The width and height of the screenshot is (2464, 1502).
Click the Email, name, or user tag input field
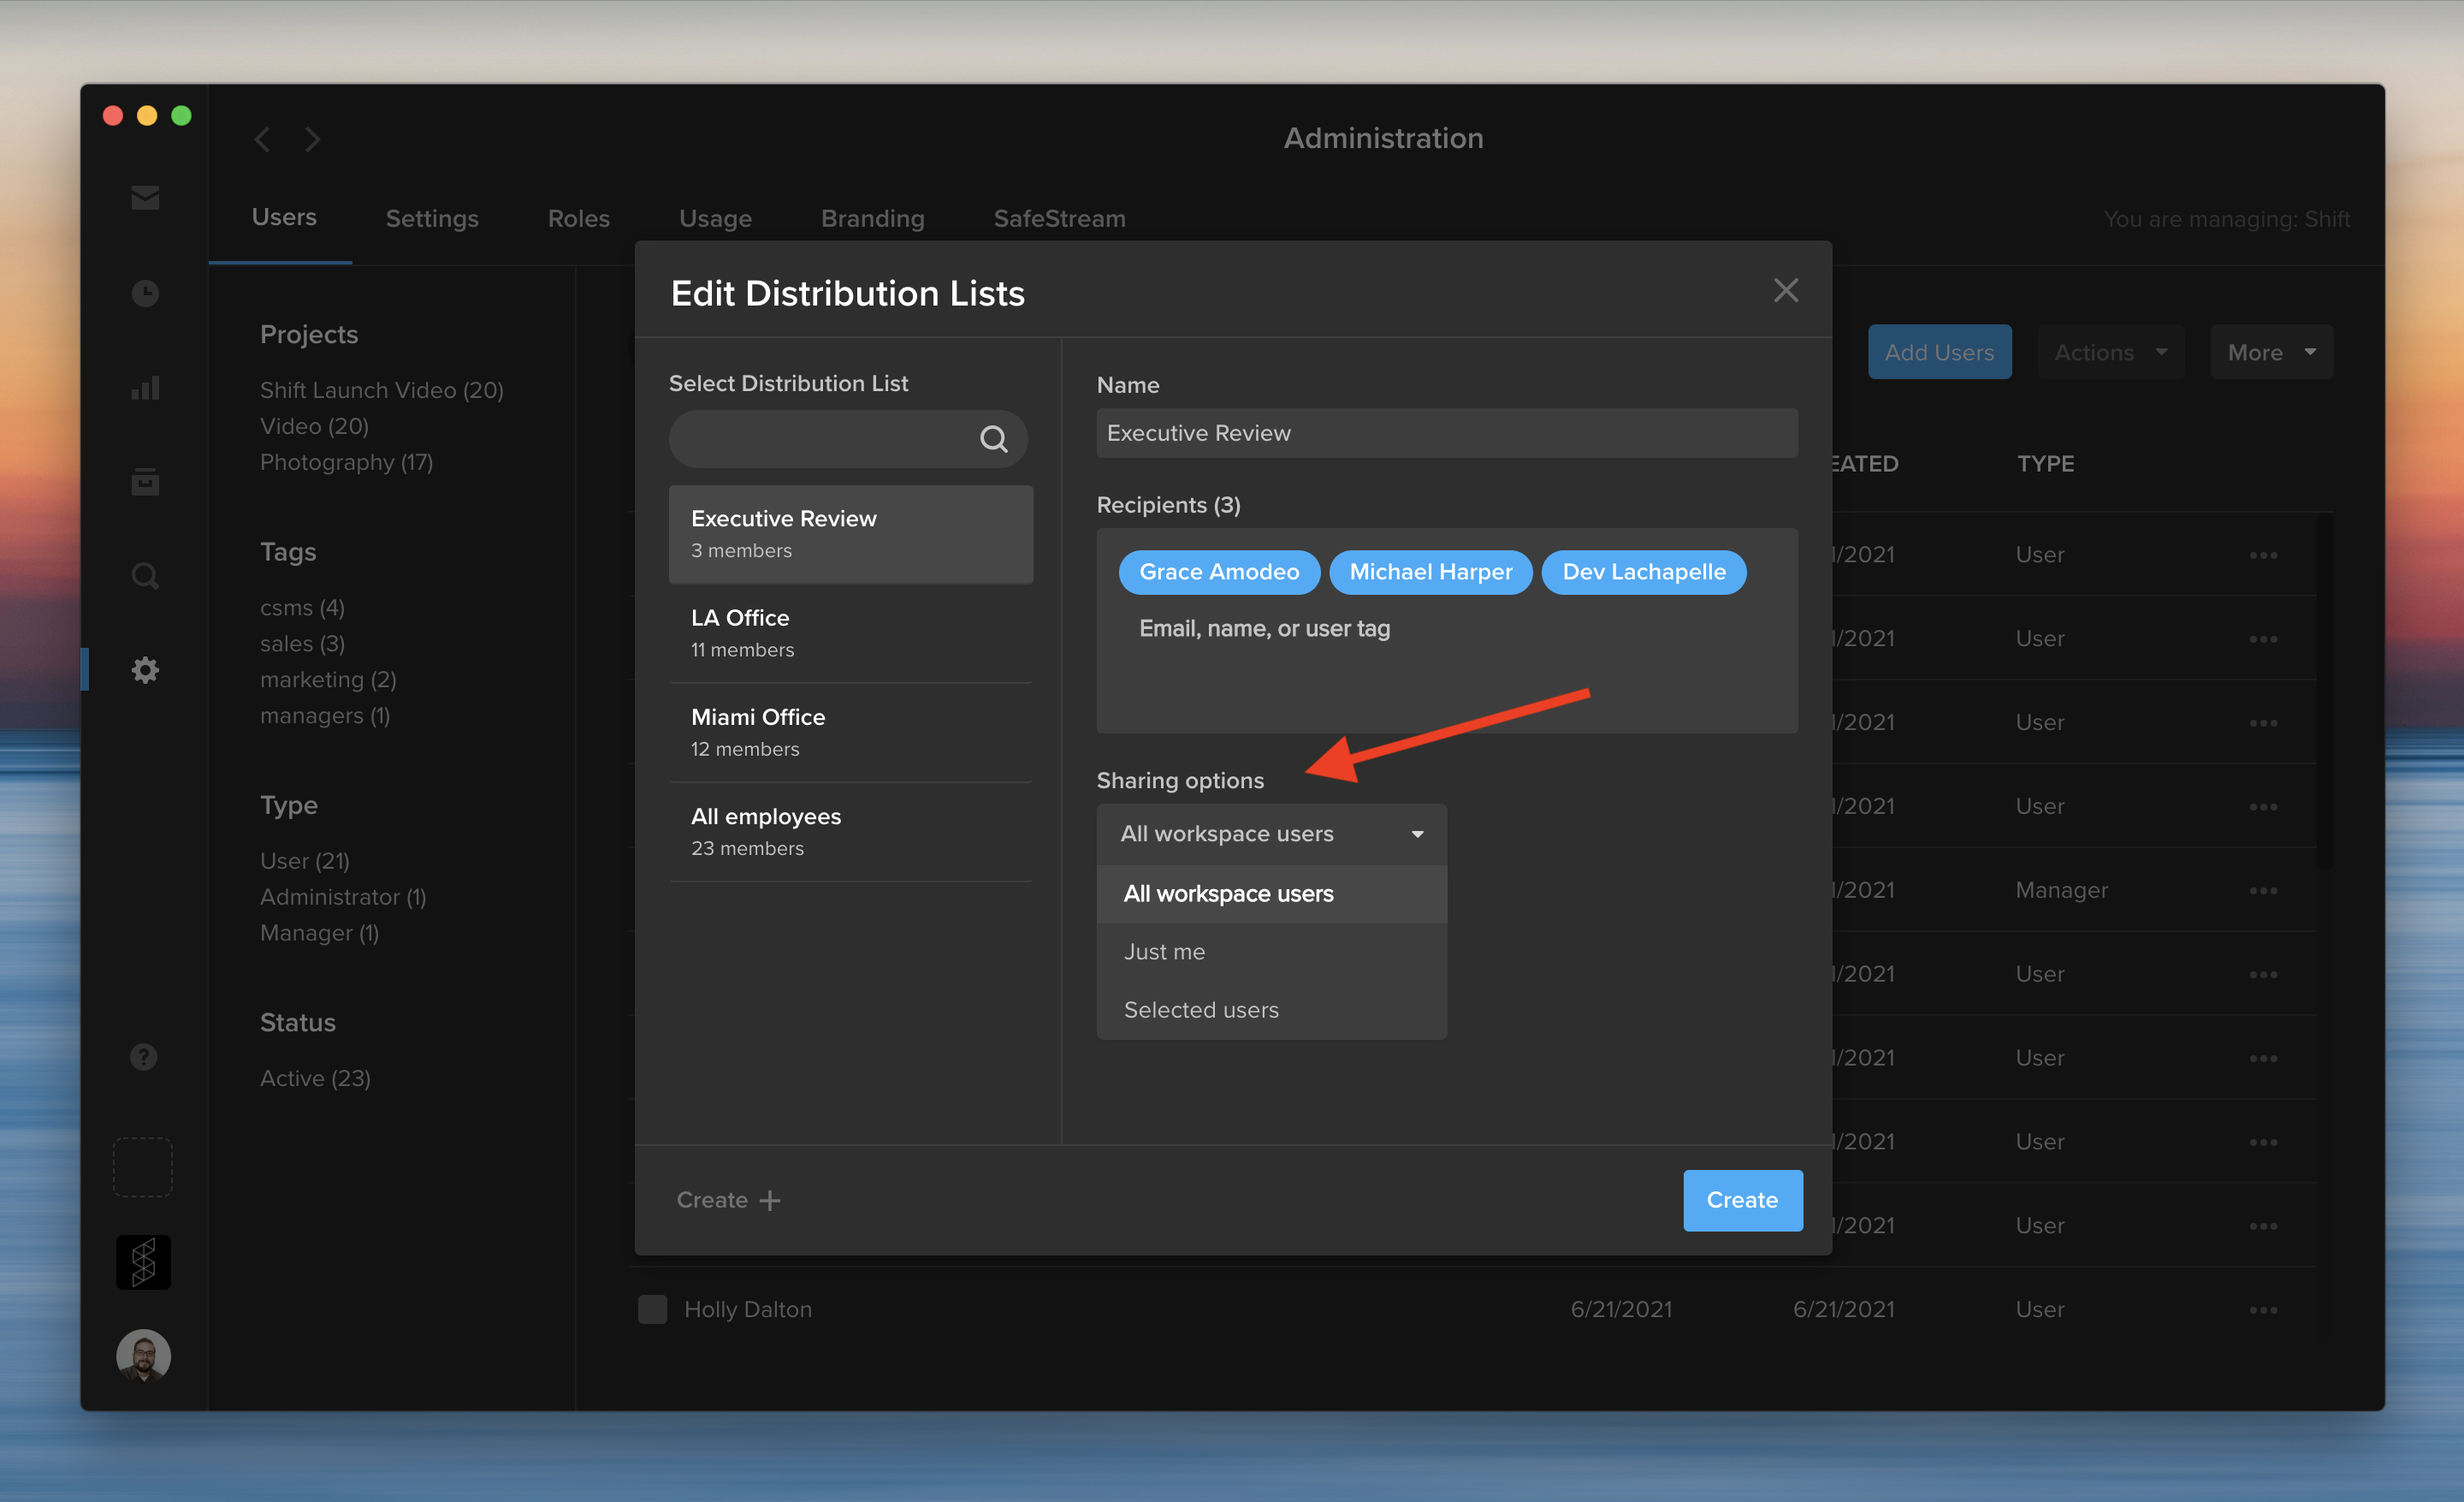tap(1264, 628)
